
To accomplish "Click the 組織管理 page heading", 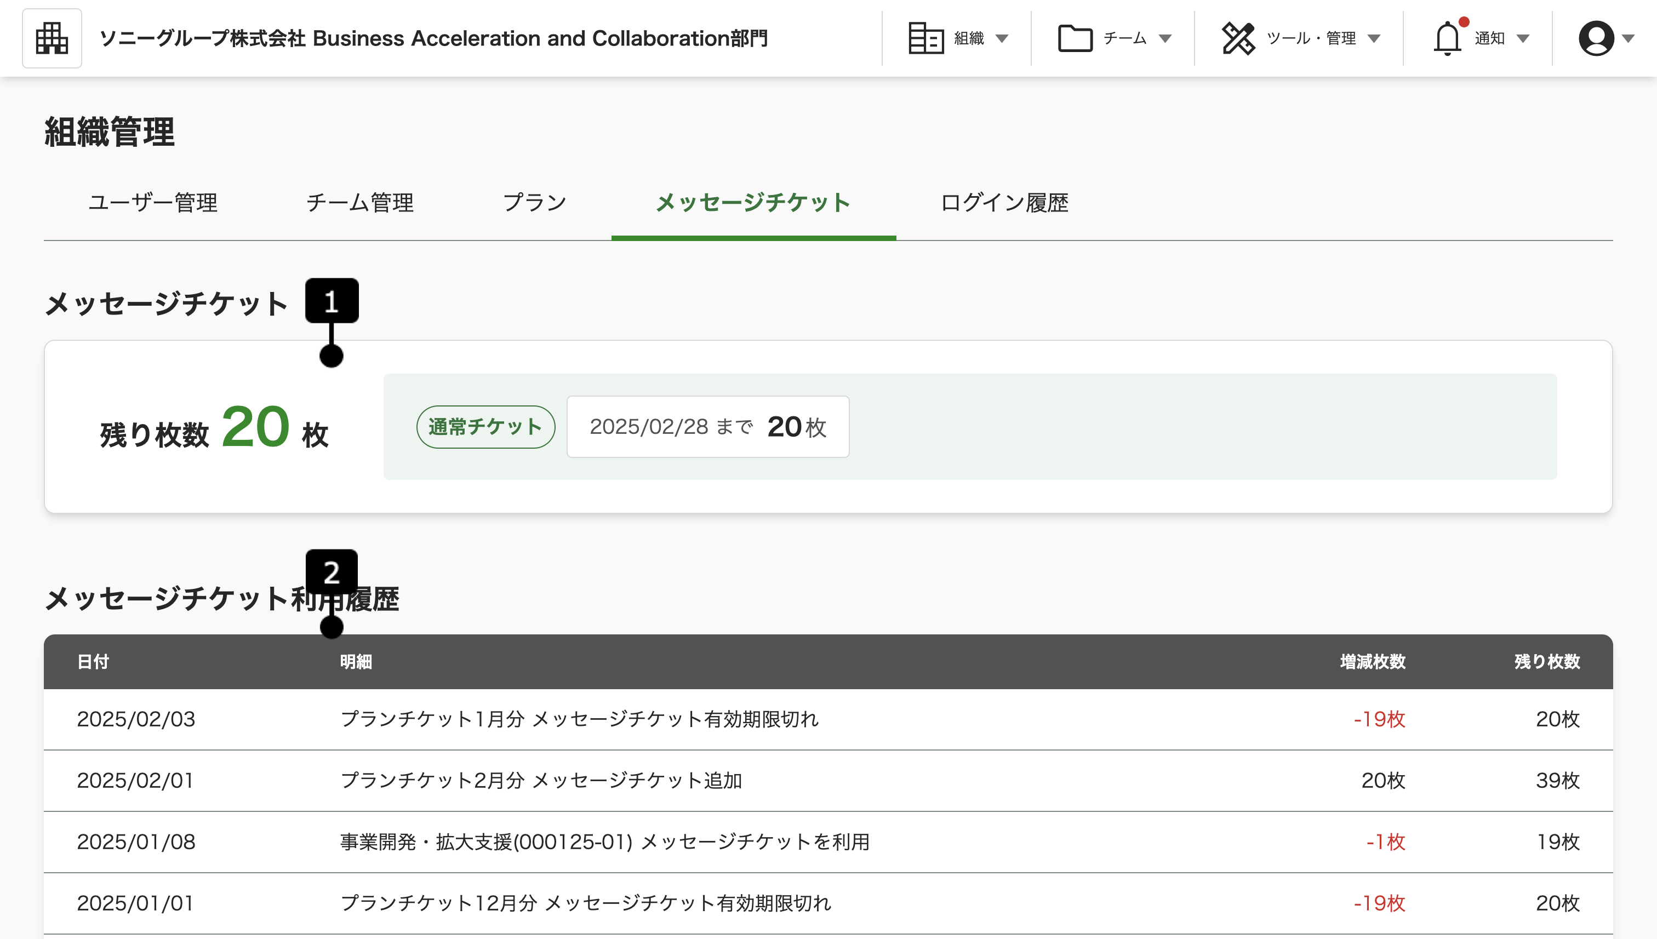I will (x=110, y=132).
